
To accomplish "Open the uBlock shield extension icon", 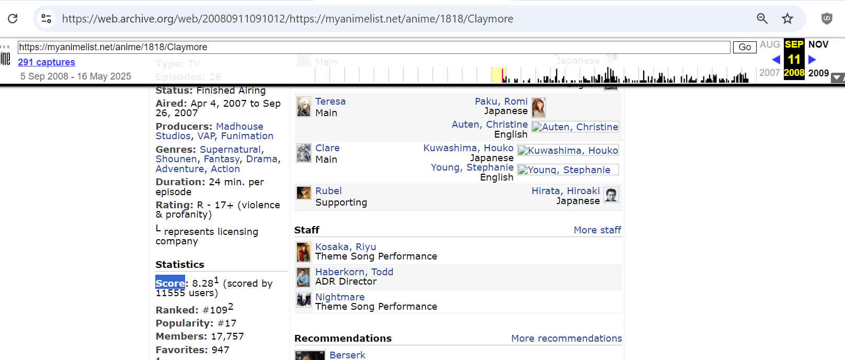I will pos(827,19).
